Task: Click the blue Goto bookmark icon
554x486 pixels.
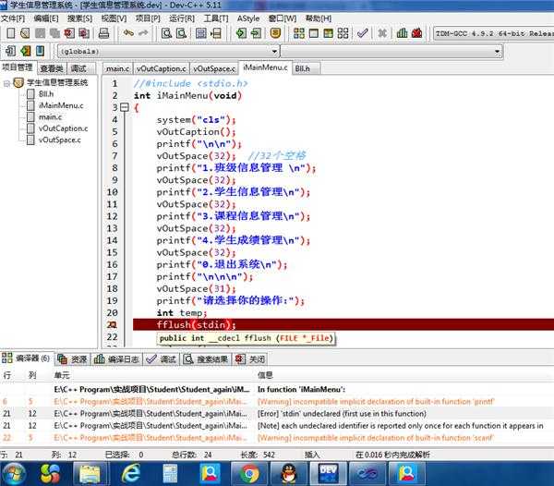Action: 41,51
